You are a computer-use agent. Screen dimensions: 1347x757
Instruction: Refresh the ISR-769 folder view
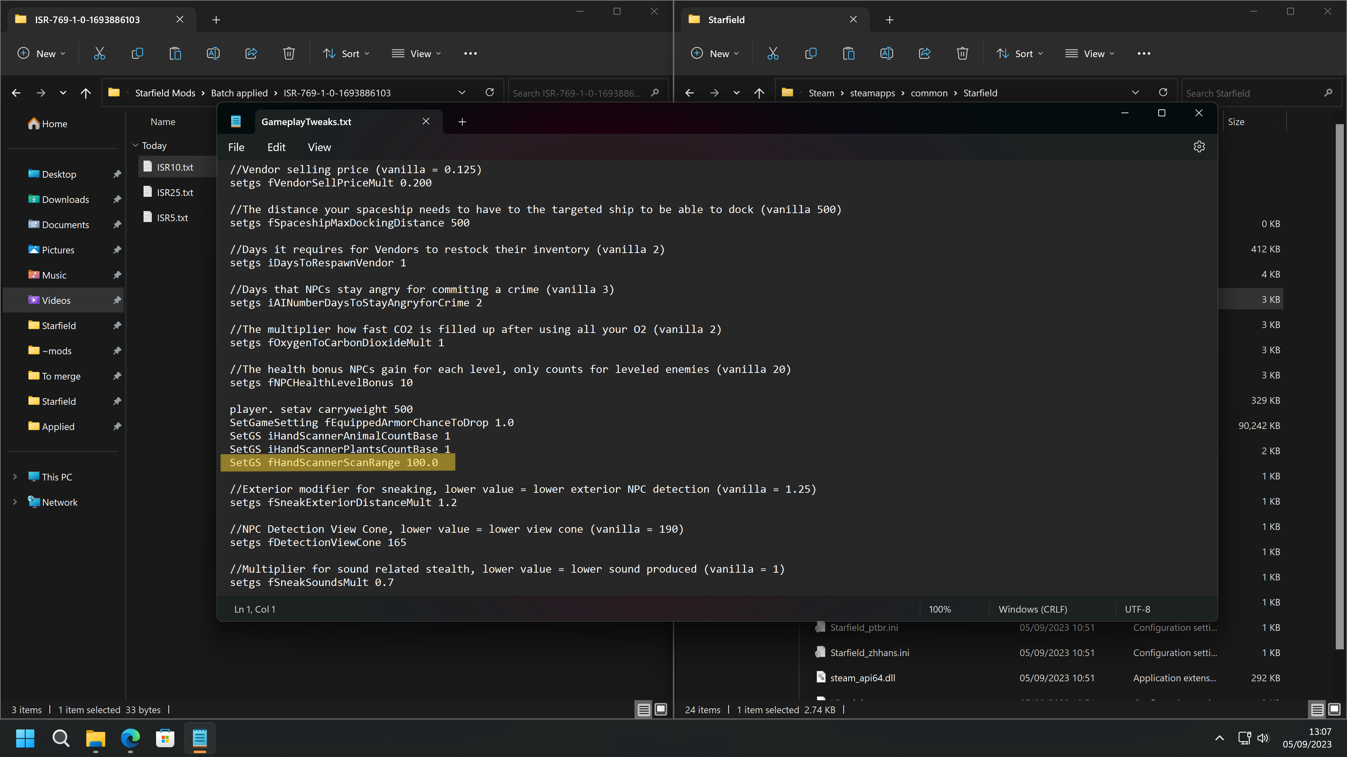point(489,93)
